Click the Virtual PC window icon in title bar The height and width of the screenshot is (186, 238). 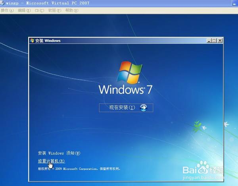point(2,3)
